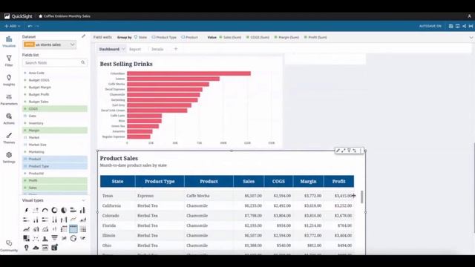This screenshot has width=475, height=267.
Task: Switch to the Report sheet tab
Action: click(x=135, y=49)
